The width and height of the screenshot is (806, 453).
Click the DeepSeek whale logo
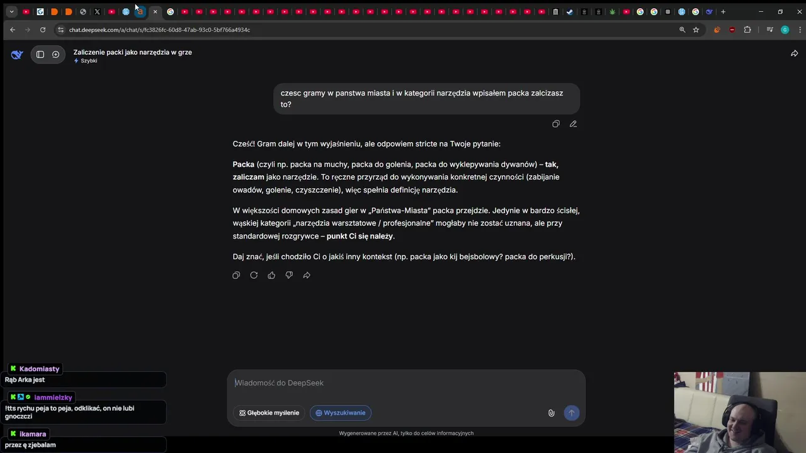[17, 55]
